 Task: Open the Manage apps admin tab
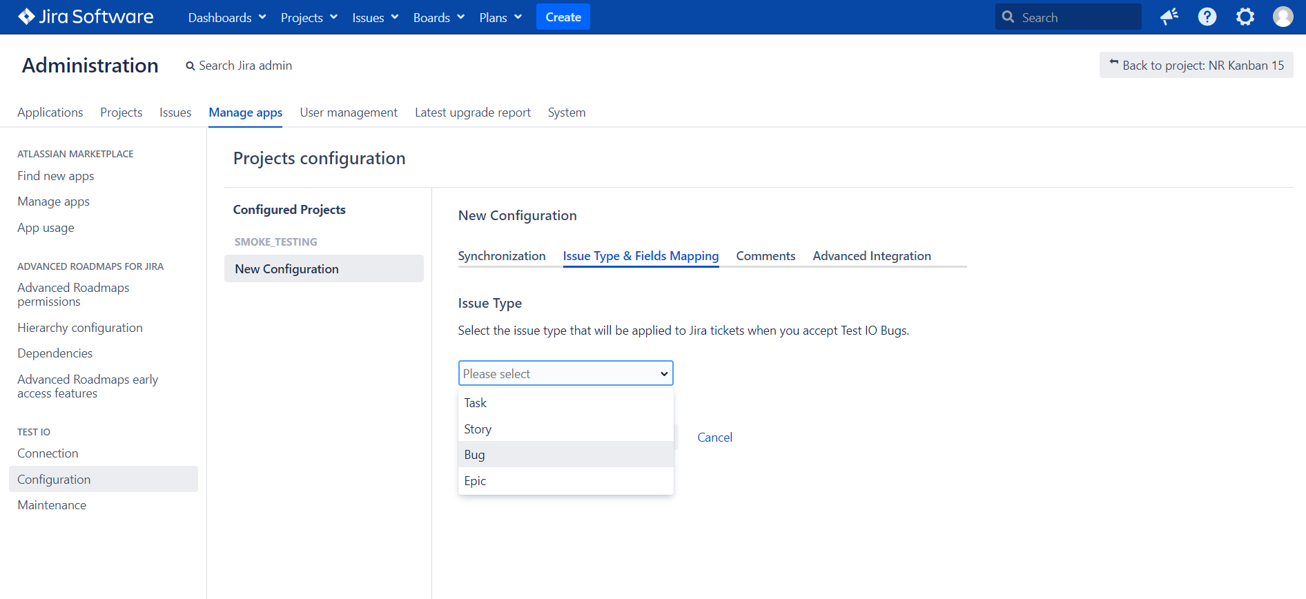click(246, 112)
